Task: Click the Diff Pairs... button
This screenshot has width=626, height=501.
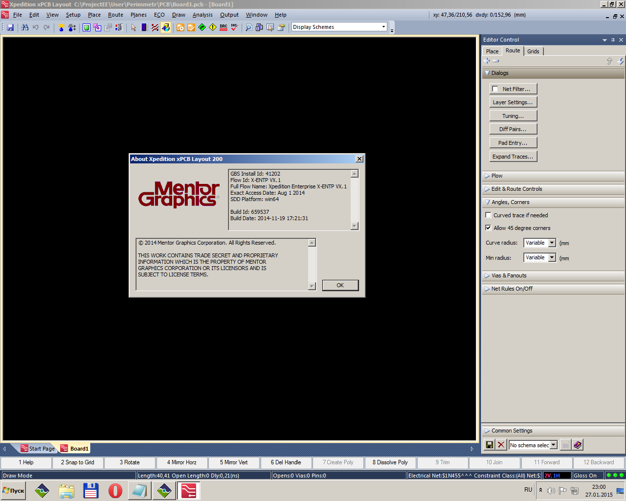Action: pyautogui.click(x=513, y=129)
